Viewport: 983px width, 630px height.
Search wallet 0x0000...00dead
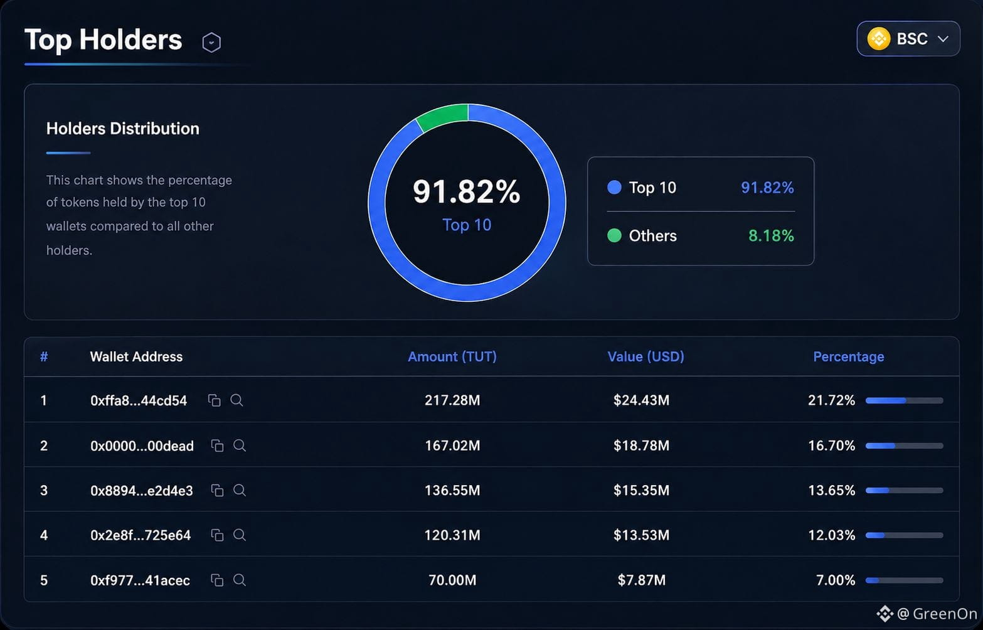point(240,446)
